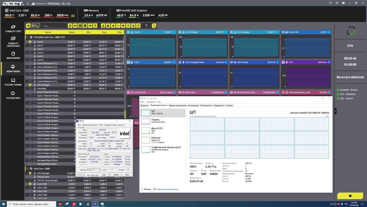Select Ethernet in Task Manager sidebar

[x=163, y=140]
